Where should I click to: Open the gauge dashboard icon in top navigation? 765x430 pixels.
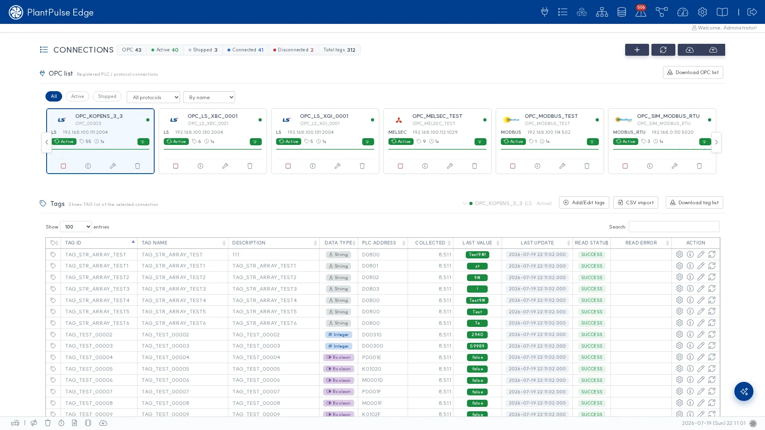pos(683,12)
